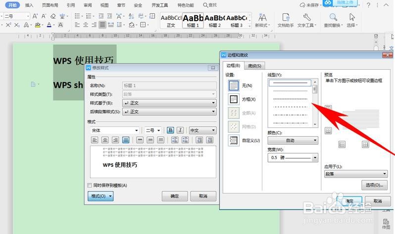
Task: Click the font color A icon
Action: pyautogui.click(x=49, y=25)
